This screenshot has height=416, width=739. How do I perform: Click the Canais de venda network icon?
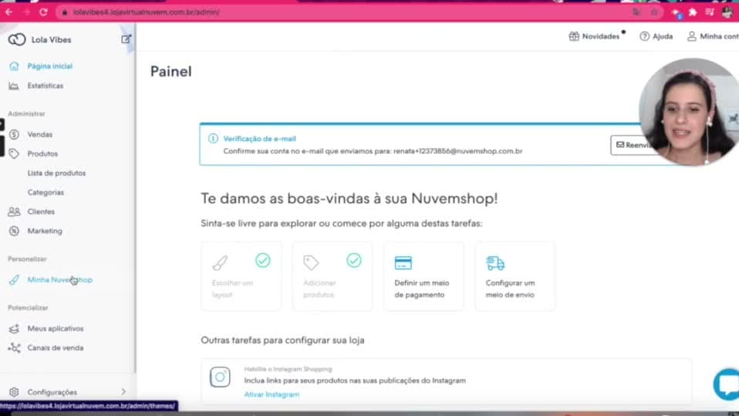pyautogui.click(x=14, y=348)
